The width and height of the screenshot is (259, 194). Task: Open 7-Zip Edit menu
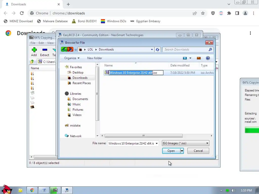pyautogui.click(x=41, y=43)
